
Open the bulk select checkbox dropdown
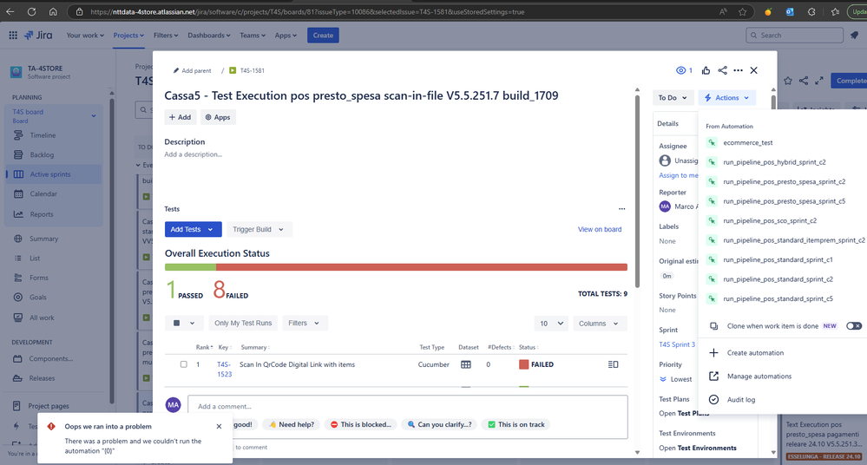click(184, 323)
